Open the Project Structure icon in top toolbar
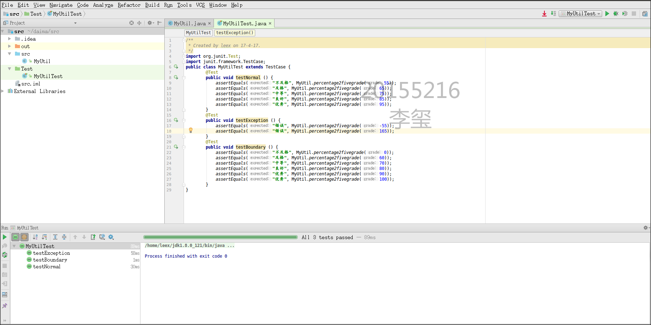The height and width of the screenshot is (325, 651). point(645,14)
